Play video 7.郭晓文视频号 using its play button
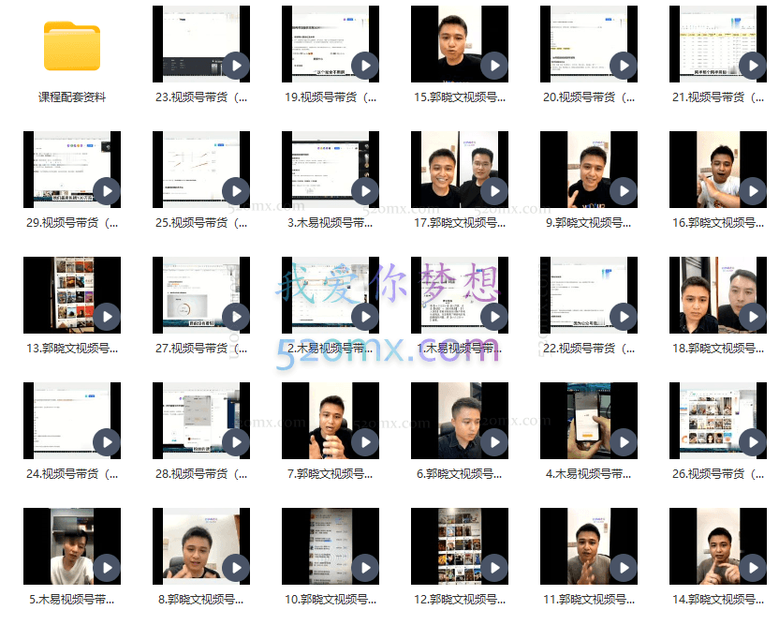Viewport: 779px width, 625px height. click(x=365, y=442)
